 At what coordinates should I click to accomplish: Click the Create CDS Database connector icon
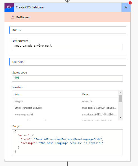pyautogui.click(x=9, y=7)
